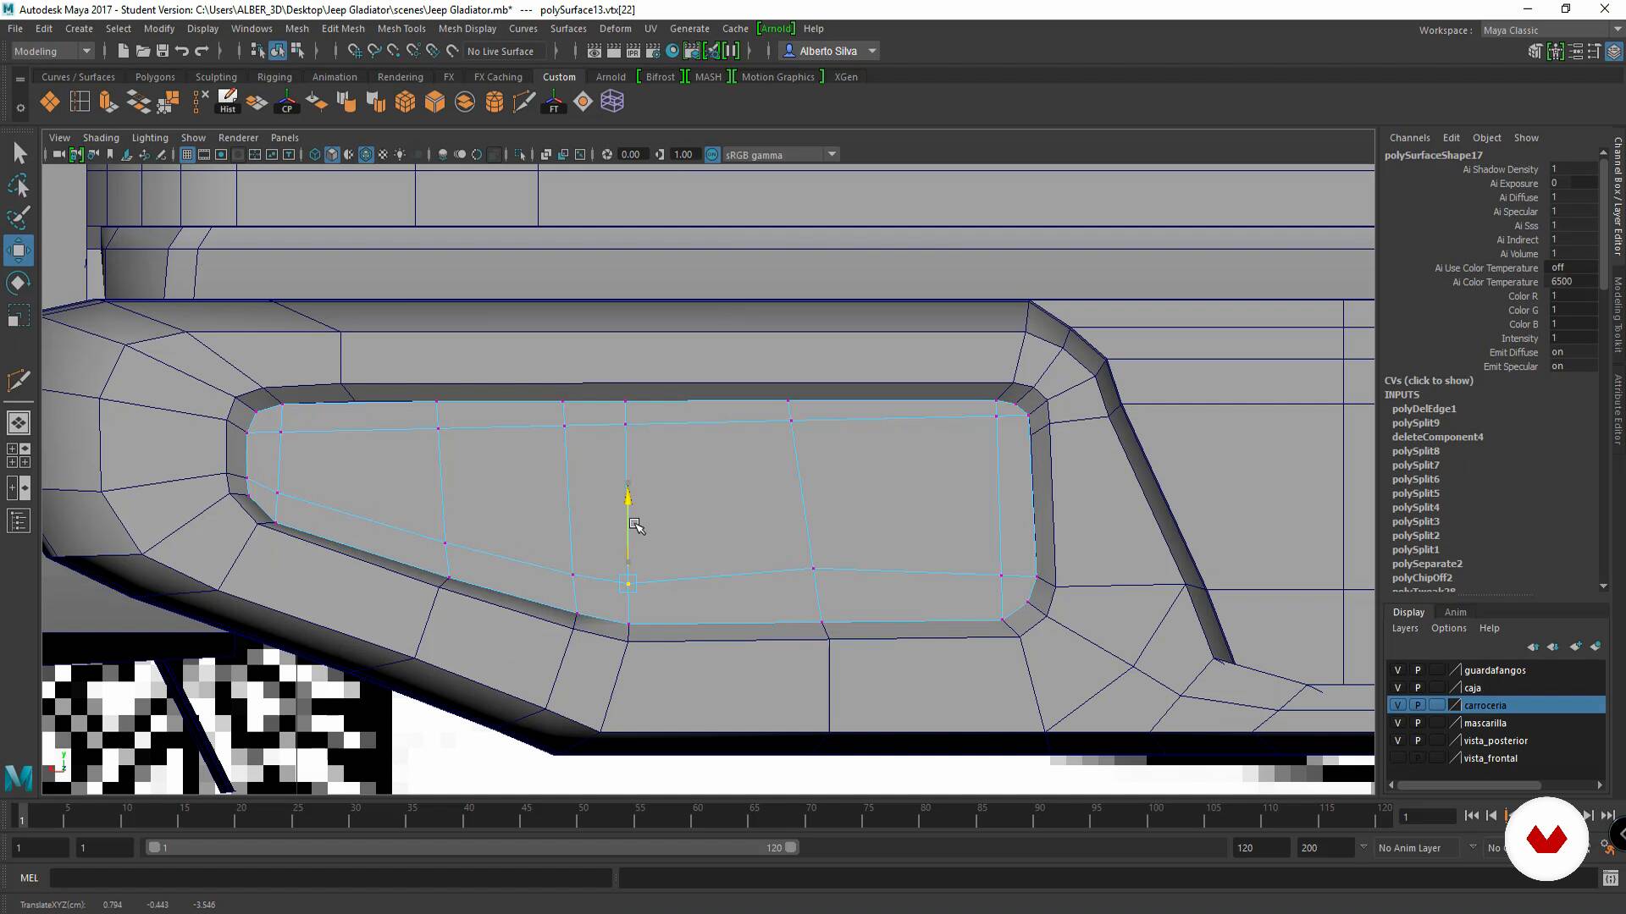Viewport: 1626px width, 914px height.
Task: Click color swatch of carroceria layer
Action: (x=1456, y=706)
